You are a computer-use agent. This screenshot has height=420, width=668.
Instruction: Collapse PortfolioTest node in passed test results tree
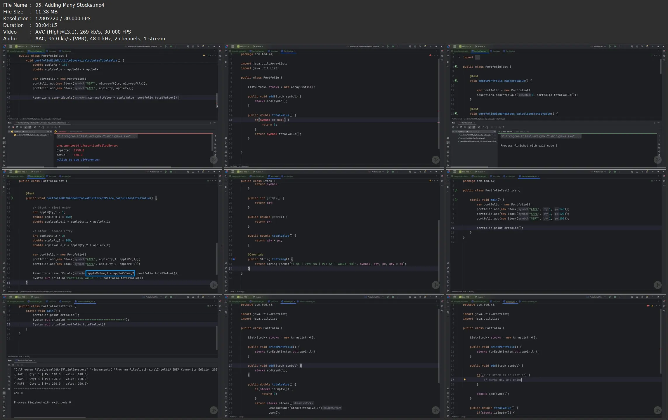453,132
